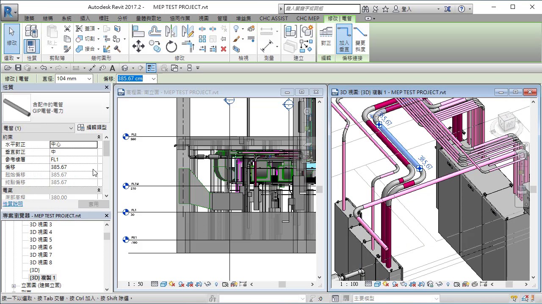Open the Diameter (直徑) dropdown
The height and width of the screenshot is (304, 542).
coord(89,79)
